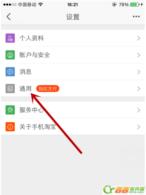Expand the 个人资料 row chevron
The width and height of the screenshot is (146, 195).
pyautogui.click(x=139, y=38)
